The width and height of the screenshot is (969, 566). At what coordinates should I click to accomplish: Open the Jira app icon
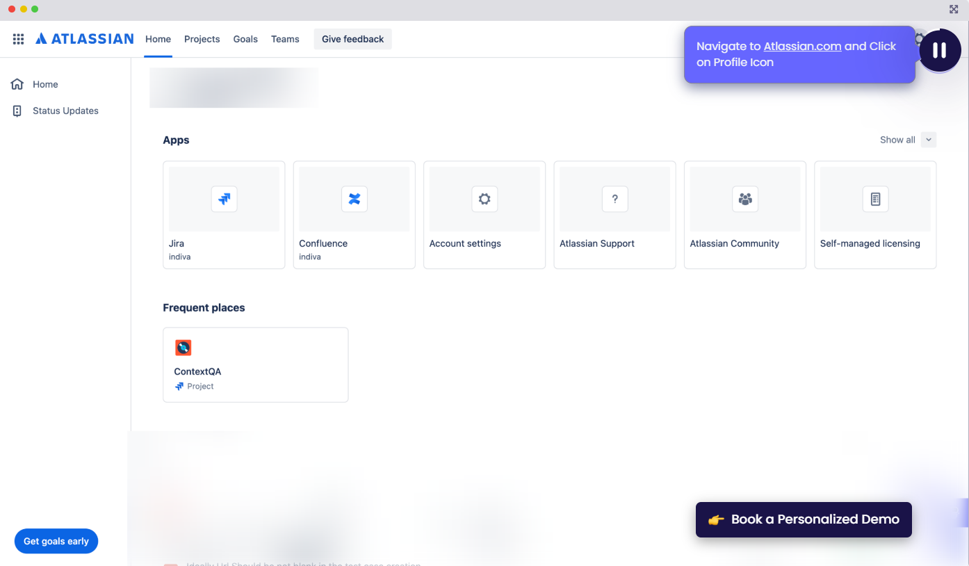[224, 199]
